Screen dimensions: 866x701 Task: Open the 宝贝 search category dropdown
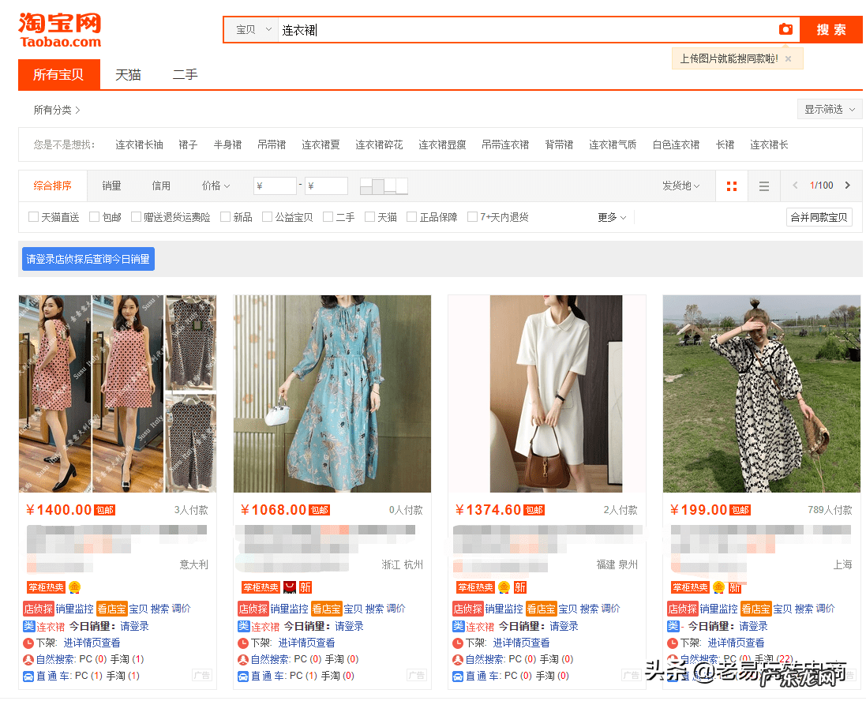coord(250,29)
